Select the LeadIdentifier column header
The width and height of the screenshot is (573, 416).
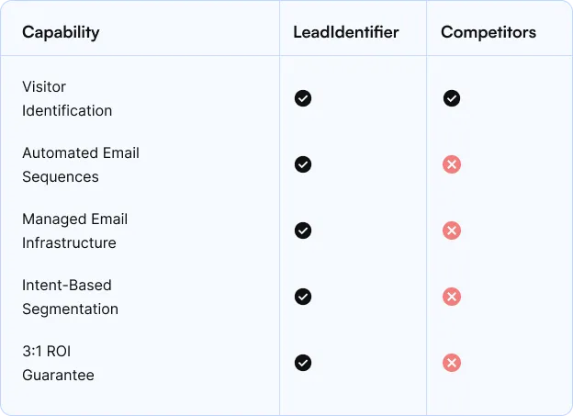345,32
